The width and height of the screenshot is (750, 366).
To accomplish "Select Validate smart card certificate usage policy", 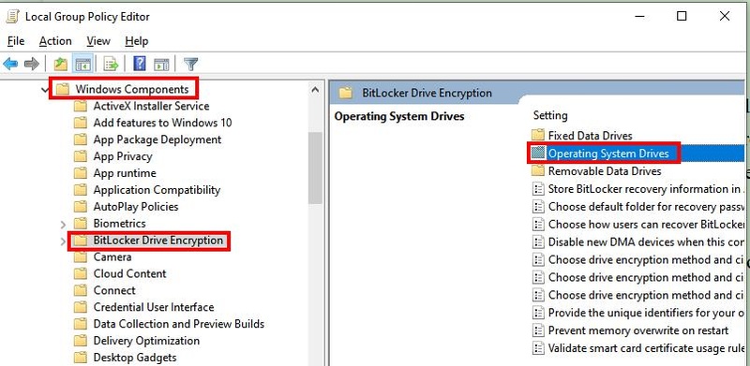I will (645, 348).
